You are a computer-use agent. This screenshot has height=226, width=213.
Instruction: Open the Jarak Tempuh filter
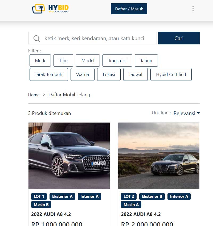(49, 74)
